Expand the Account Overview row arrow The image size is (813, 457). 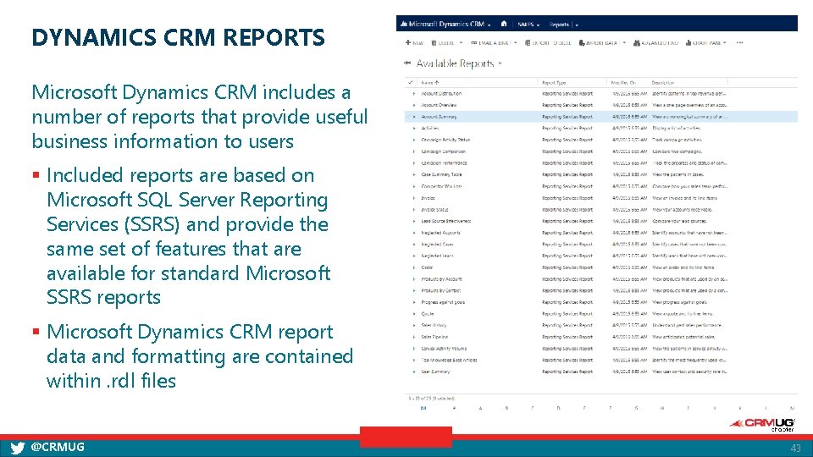click(x=414, y=105)
